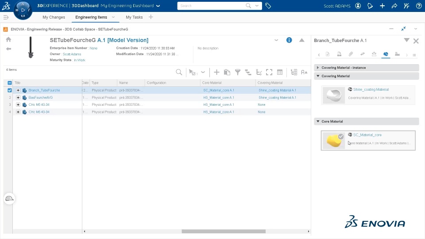Switch to the My Changes tab
425x239 pixels.
tap(54, 17)
